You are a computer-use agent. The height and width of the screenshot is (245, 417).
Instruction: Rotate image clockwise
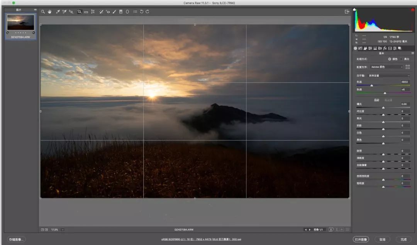click(x=147, y=12)
